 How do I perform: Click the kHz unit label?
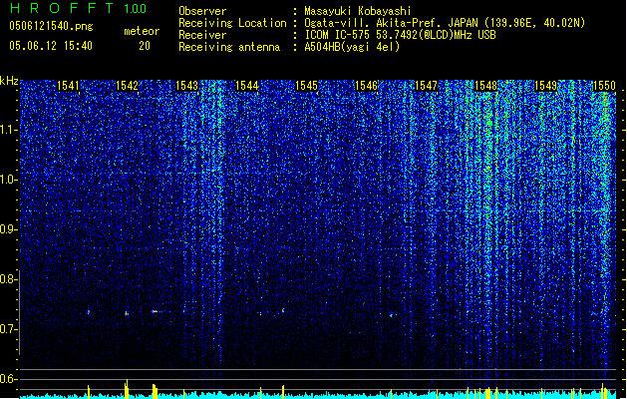point(9,81)
